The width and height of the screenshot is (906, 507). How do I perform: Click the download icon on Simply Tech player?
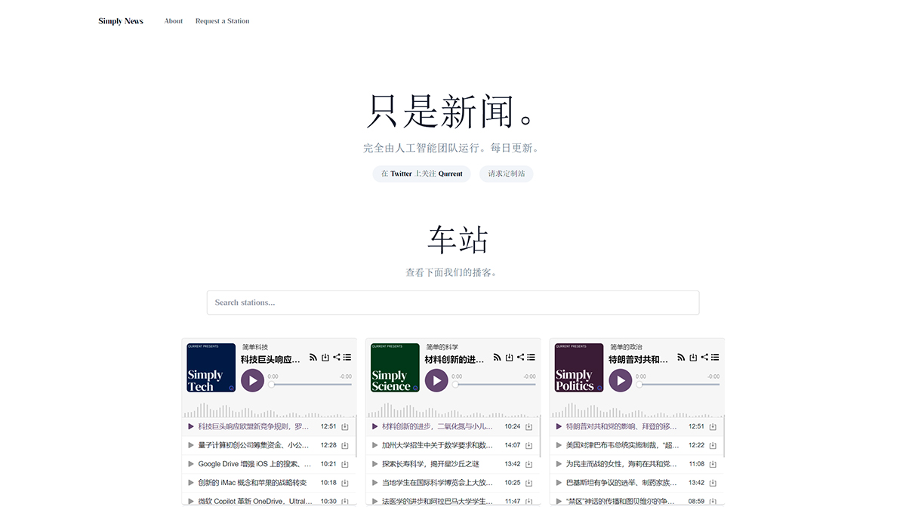(x=325, y=357)
